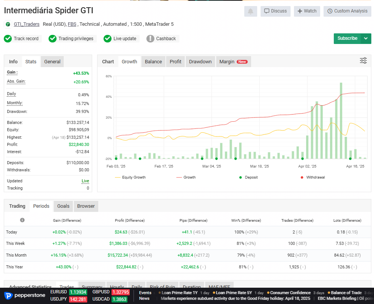This screenshot has width=374, height=304.
Task: Switch to the Stats tab
Action: click(x=31, y=61)
